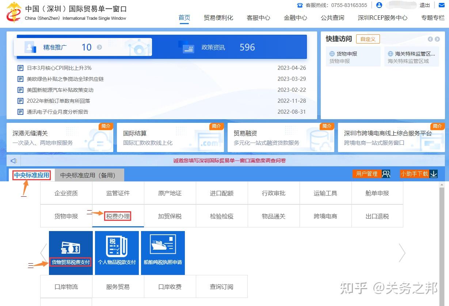Switch to 中央标准应用（备用） tab
Viewport: 449px width, 306px height.
(88, 175)
